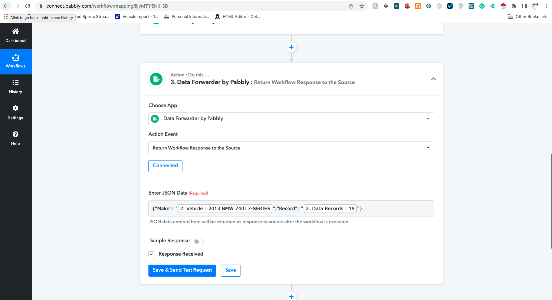
Task: Open the Action Event dropdown
Action: tap(291, 148)
